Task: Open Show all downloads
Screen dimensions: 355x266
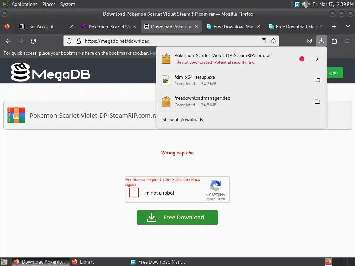Action: click(182, 119)
